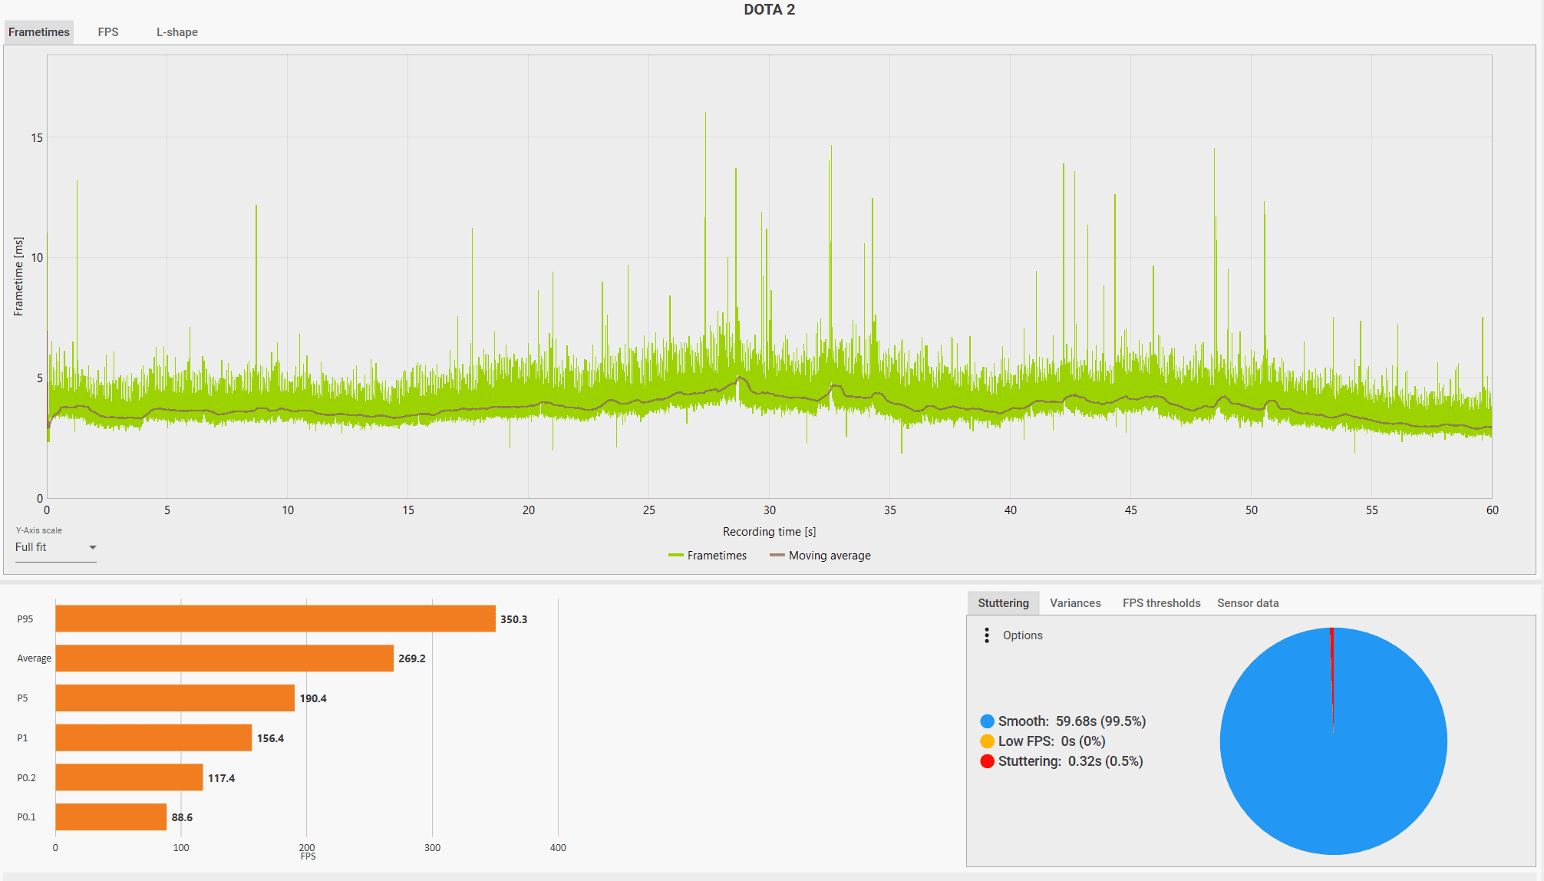
Task: Click the Low FPS: 0s (0%) entry
Action: [x=1043, y=741]
